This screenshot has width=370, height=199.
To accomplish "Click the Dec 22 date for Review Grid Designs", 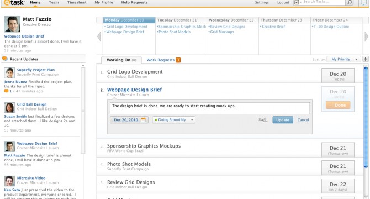I will point(337,186).
